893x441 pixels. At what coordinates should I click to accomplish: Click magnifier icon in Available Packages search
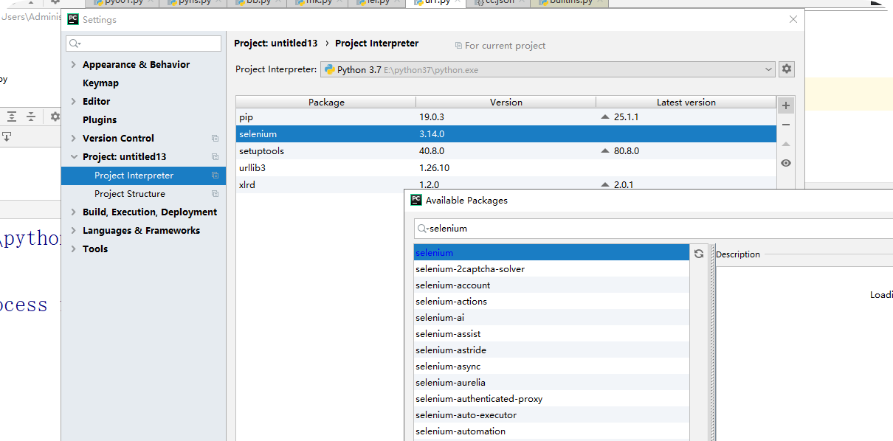pos(423,229)
